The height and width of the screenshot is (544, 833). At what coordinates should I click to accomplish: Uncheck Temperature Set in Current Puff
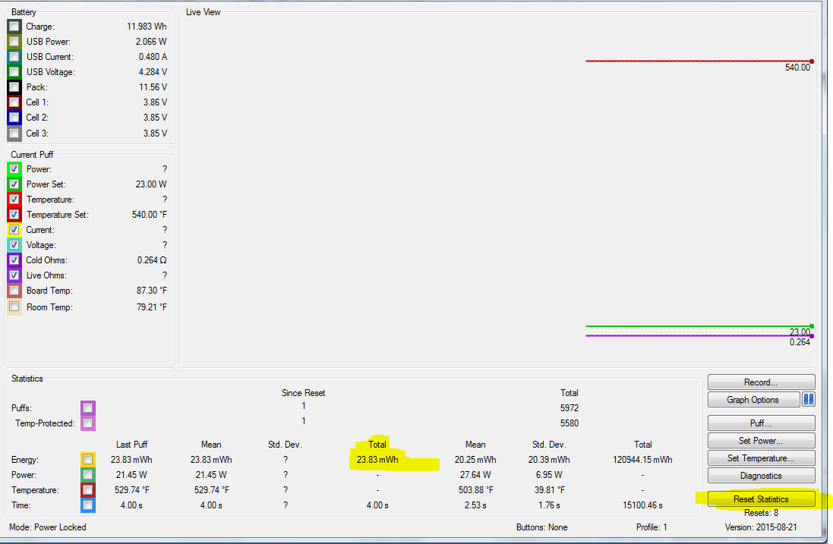[x=14, y=215]
